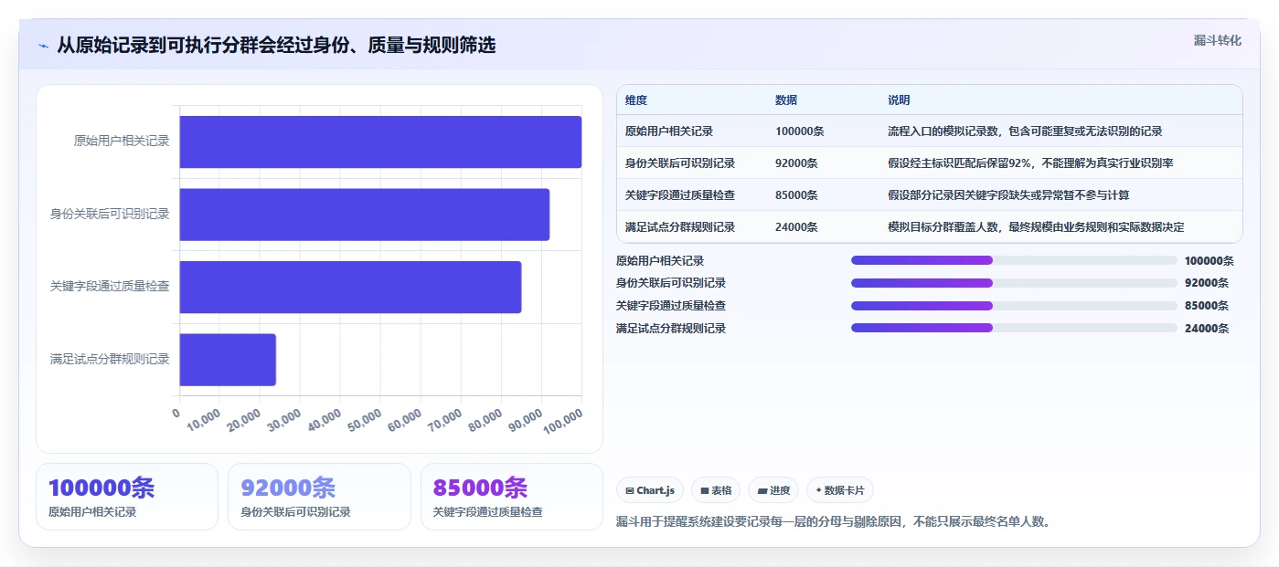Click the 85000条 cell in the table
Screen dimensions: 1279x567
coord(796,195)
